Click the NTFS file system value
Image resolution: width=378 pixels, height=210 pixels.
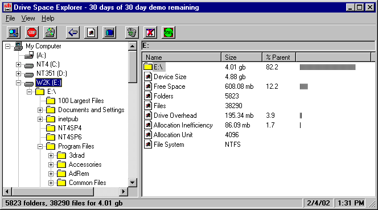point(233,145)
